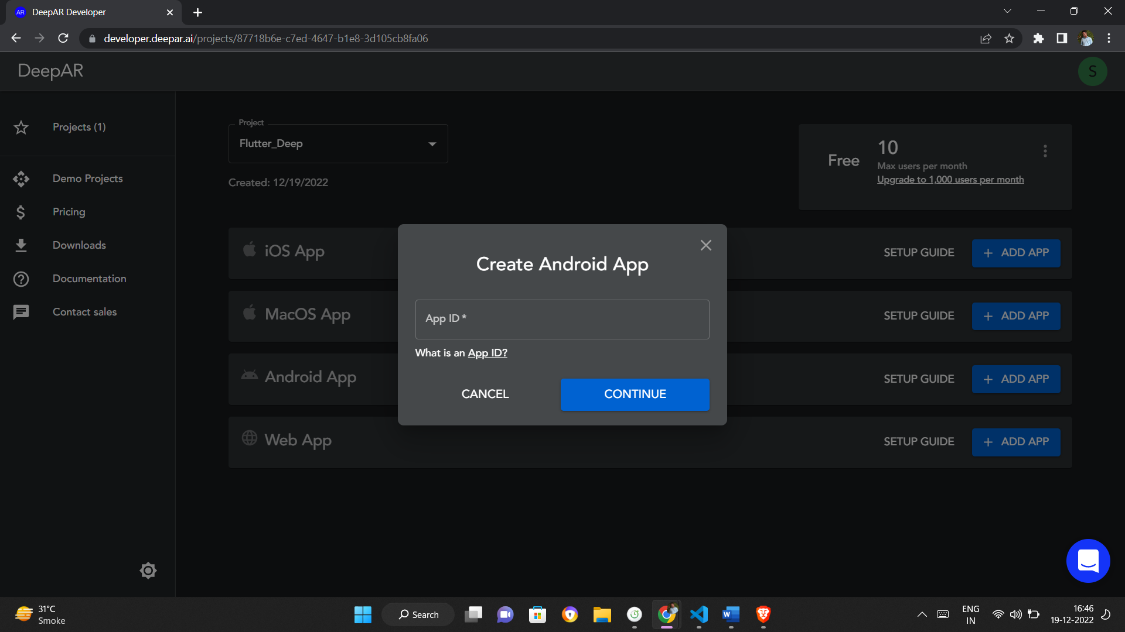The width and height of the screenshot is (1125, 632).
Task: Open the weather widget 31°C Smoke
Action: (41, 614)
